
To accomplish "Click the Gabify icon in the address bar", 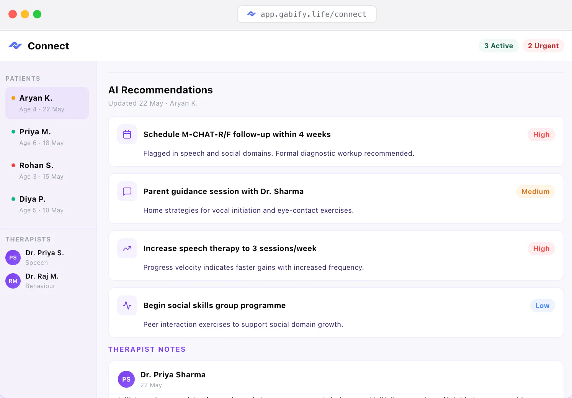I will tap(252, 14).
